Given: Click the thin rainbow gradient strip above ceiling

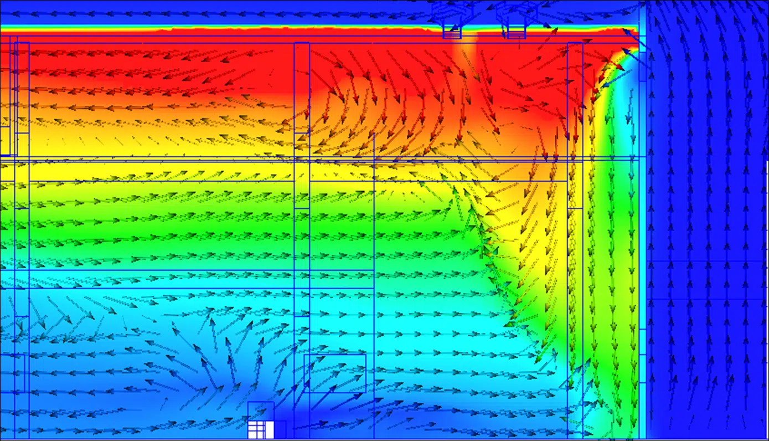Looking at the screenshot, I should click(318, 28).
